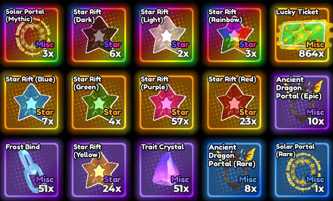Pick the Trait Crystal item
The height and width of the screenshot is (201, 333).
[166, 170]
